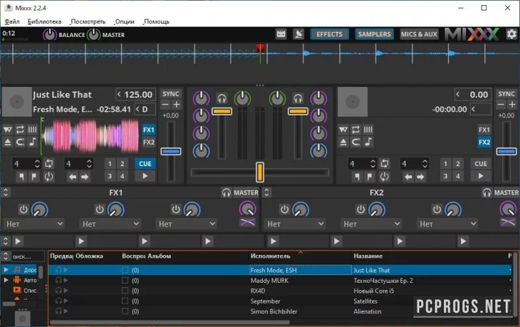Click the live broadcasting antenna icon
The image size is (520, 327).
coord(298,34)
